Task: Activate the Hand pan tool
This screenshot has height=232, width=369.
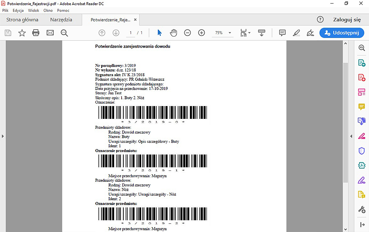Action: coord(173,33)
